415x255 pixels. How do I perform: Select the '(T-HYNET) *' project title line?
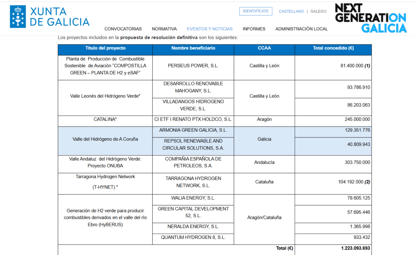tap(105, 187)
